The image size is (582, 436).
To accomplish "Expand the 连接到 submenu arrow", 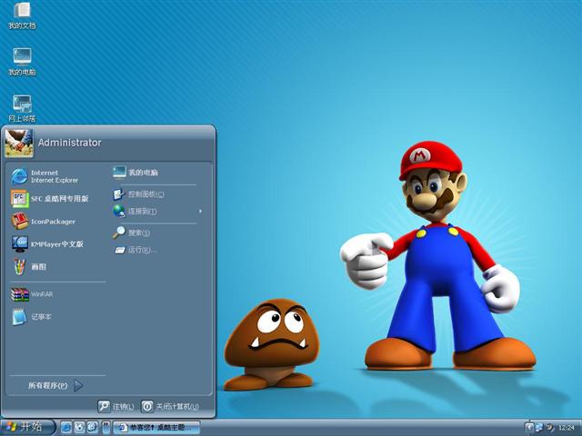I will 200,212.
